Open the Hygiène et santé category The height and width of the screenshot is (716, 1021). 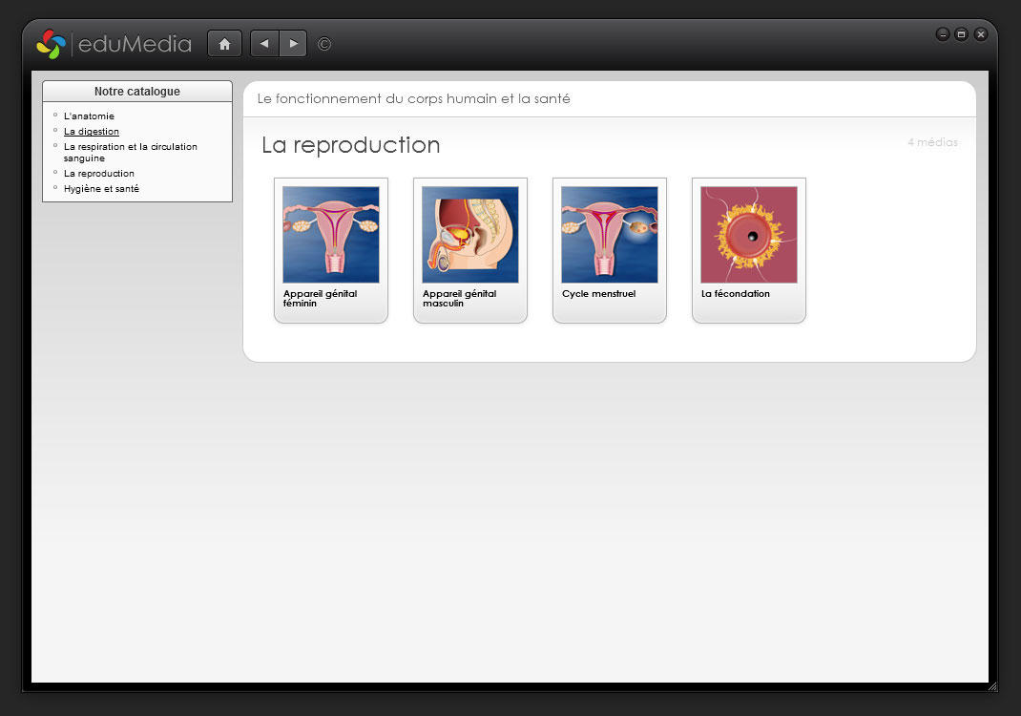coord(101,189)
